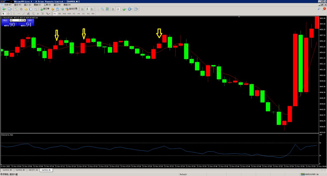Switch to the GBPJPY,H4 chart tab
327x176 pixels.
pyautogui.click(x=33, y=170)
